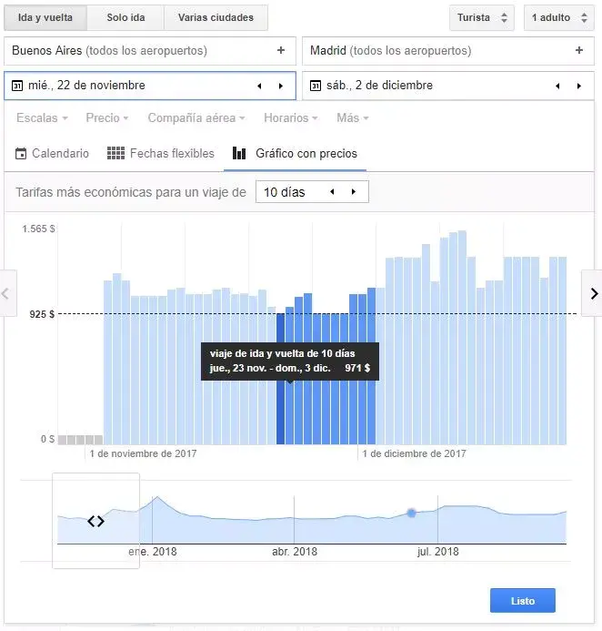
Task: Expand the Compañía aérea filter
Action: (196, 117)
